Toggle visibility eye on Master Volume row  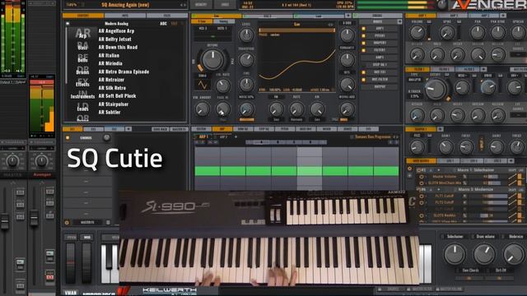[x=421, y=177]
